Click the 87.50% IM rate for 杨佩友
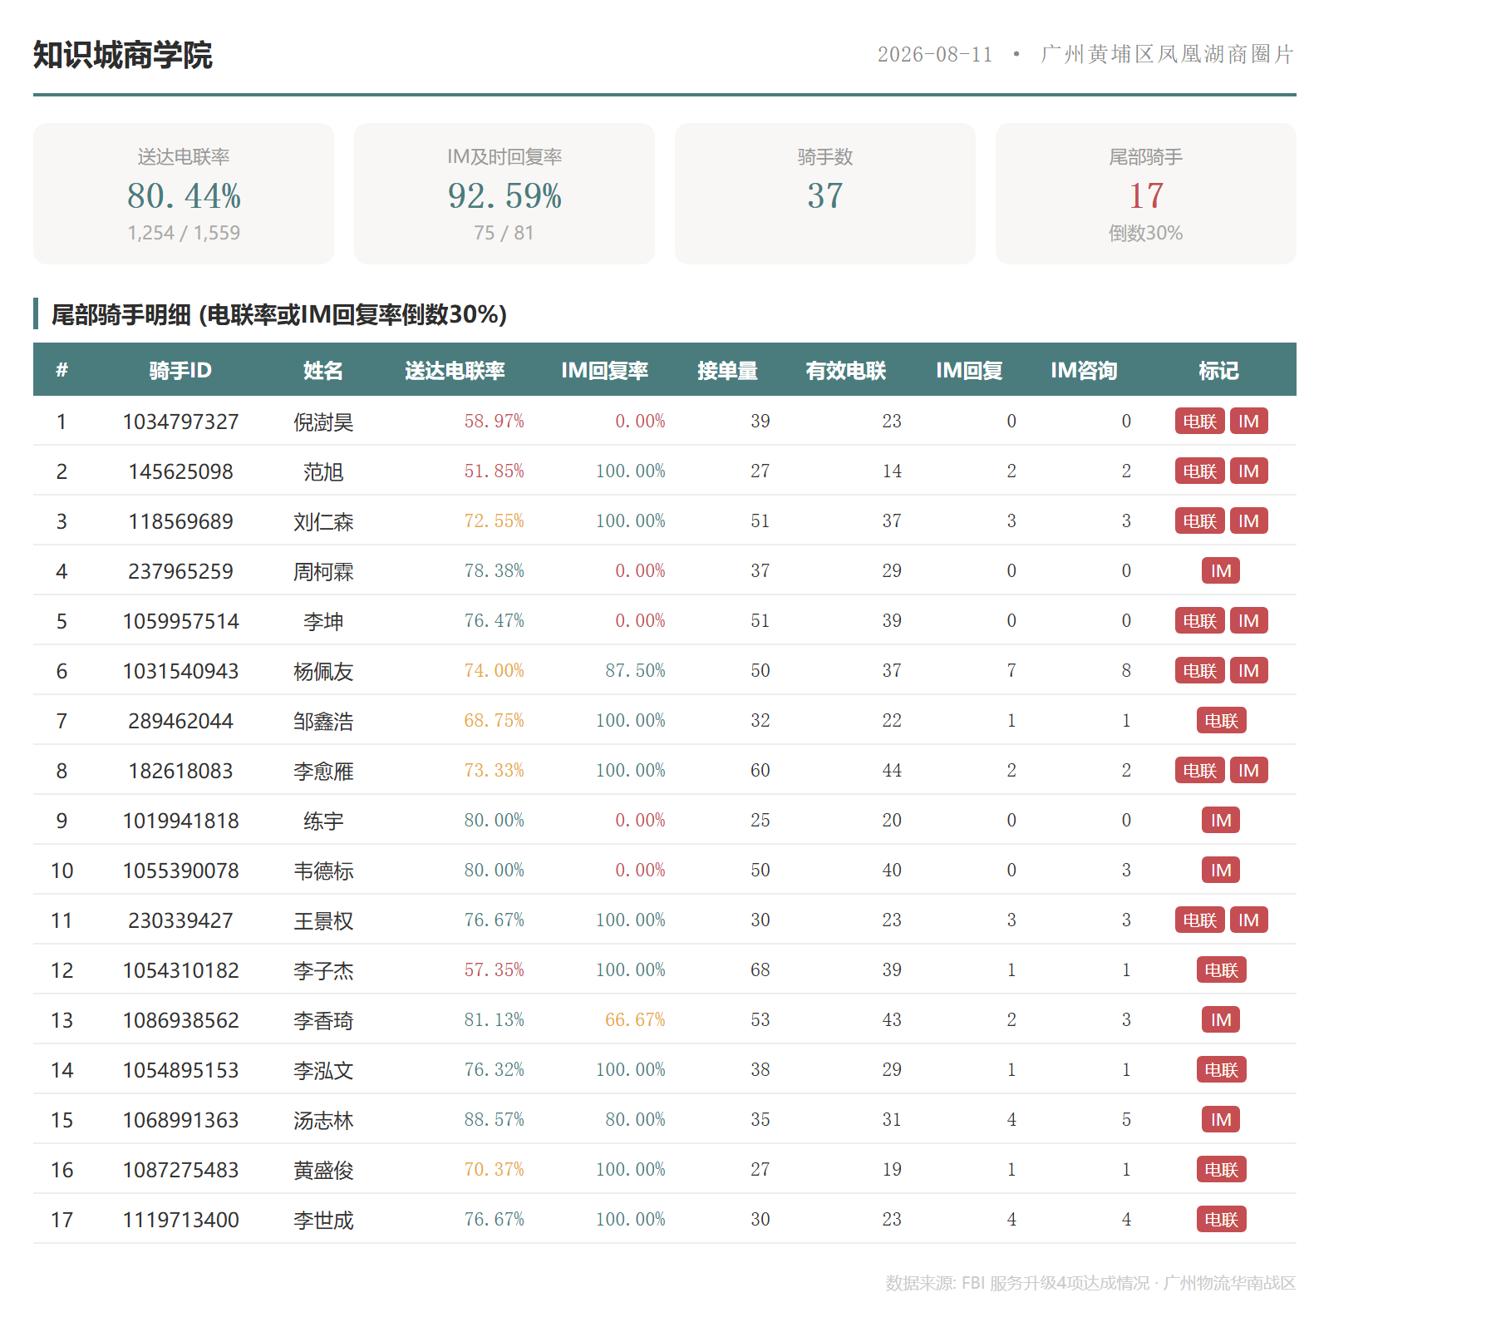Viewport: 1496px width, 1327px height. (635, 670)
